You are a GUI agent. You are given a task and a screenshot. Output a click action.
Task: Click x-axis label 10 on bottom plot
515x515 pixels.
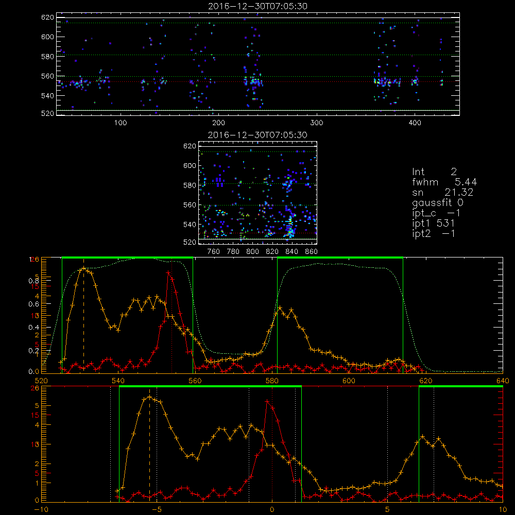point(503,510)
